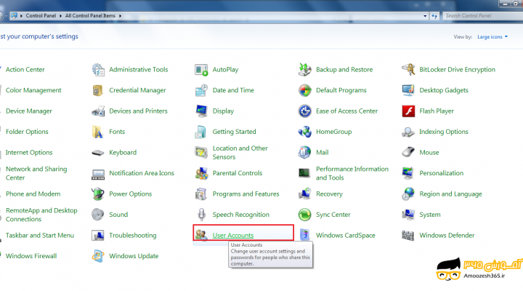This screenshot has height=291, width=523.
Task: Open the Fonts folder icon
Action: tap(98, 132)
